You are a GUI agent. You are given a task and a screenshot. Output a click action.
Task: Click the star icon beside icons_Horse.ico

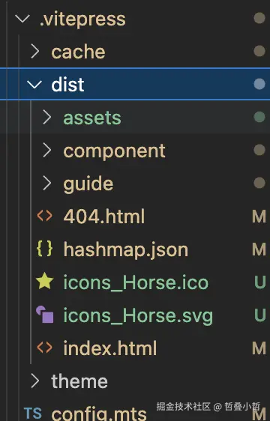click(x=45, y=282)
